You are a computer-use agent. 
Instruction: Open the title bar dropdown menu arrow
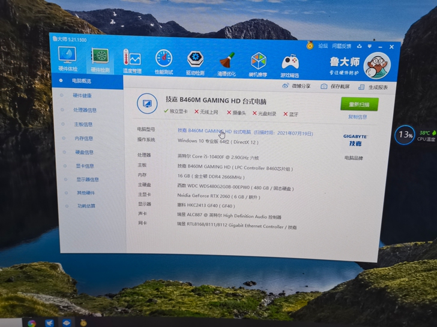(x=370, y=47)
